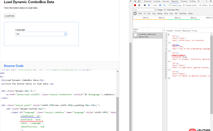
Task: Click the inspect element pointer icon
Action: 135,1
